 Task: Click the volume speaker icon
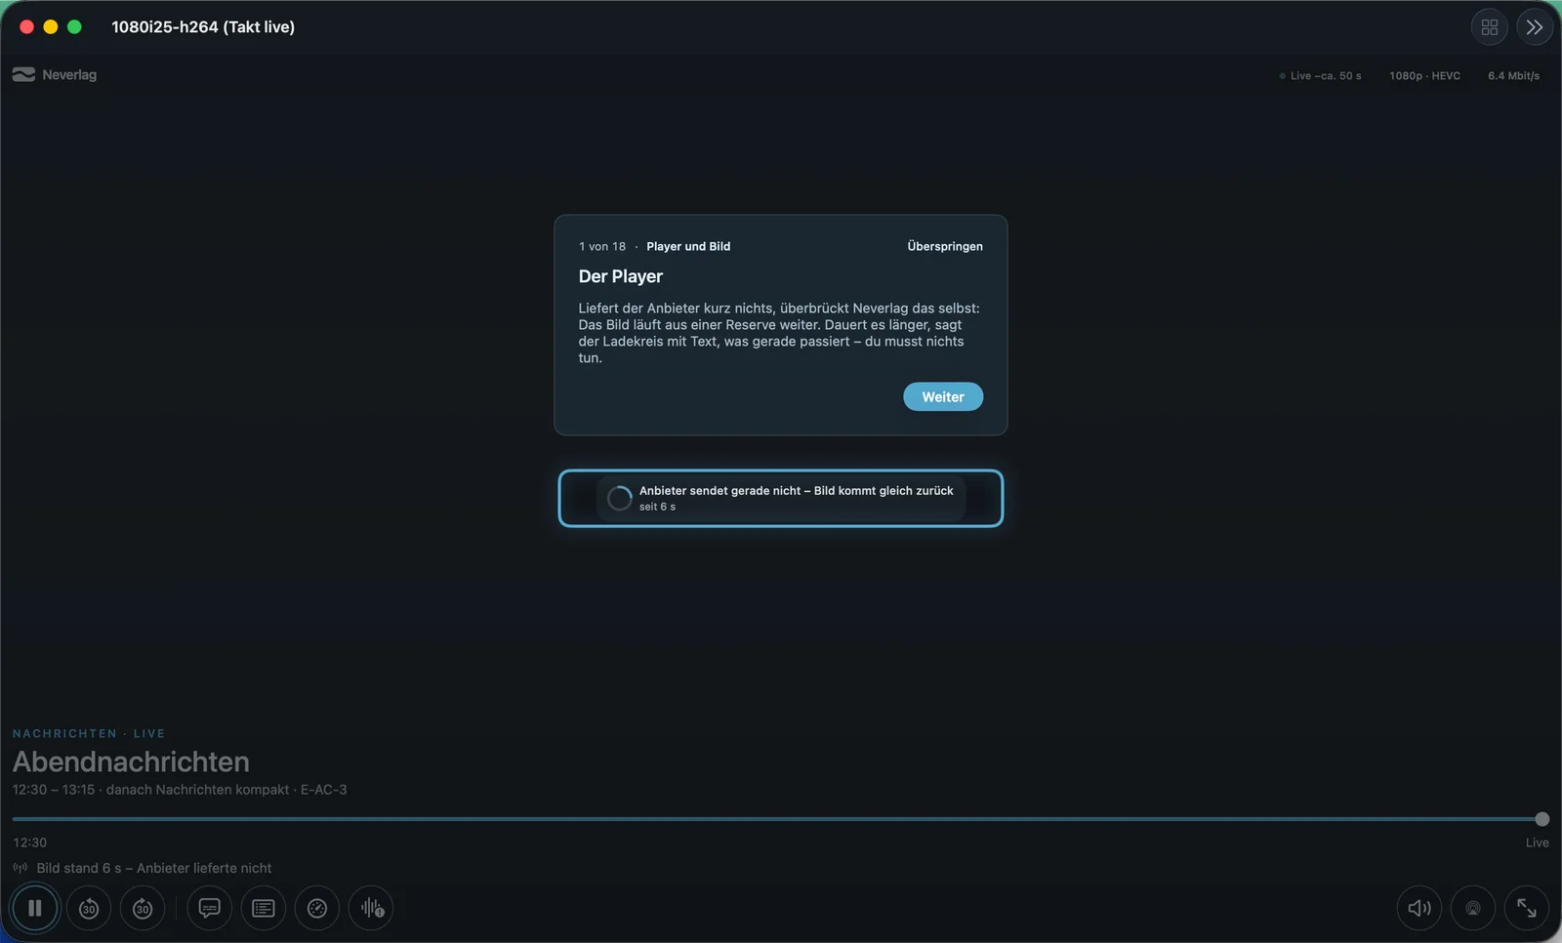1419,908
